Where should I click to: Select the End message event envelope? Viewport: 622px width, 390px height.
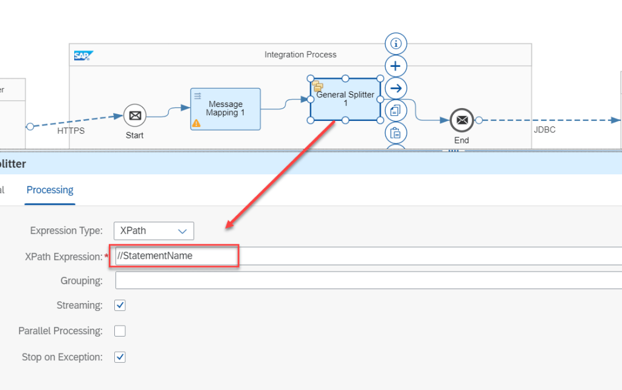[461, 120]
